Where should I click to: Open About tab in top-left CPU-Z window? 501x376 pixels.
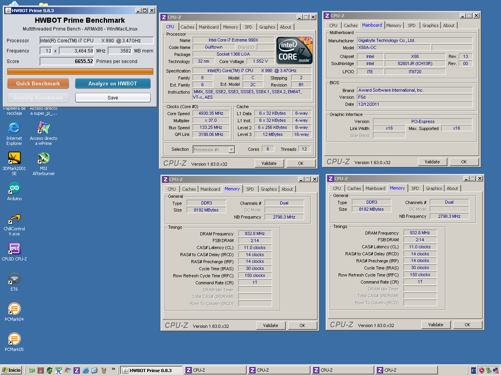pos(286,27)
